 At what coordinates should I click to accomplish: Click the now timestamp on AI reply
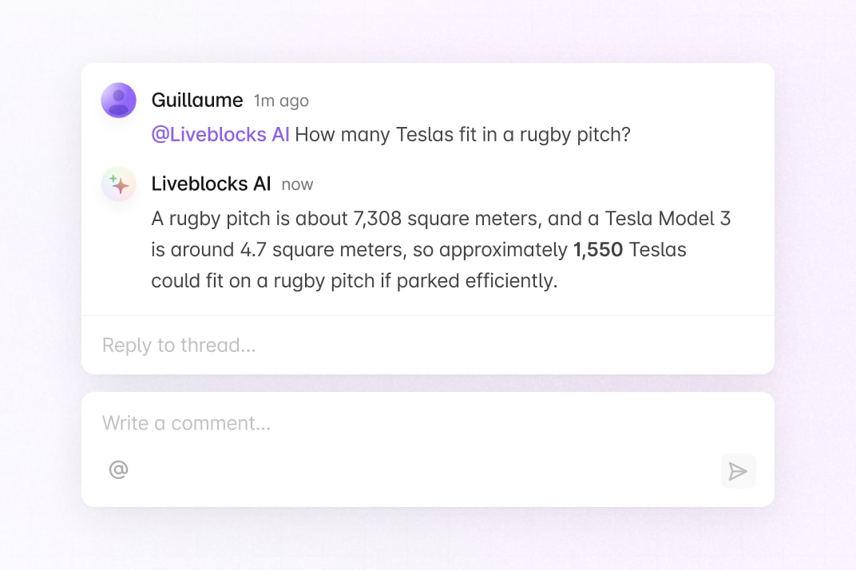[x=297, y=184]
